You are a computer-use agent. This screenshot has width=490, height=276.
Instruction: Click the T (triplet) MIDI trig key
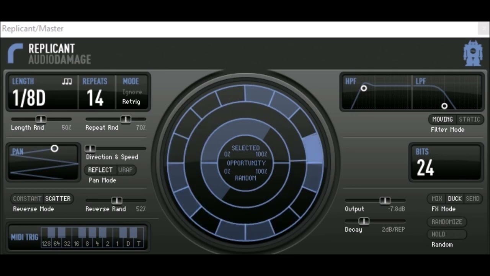point(138,238)
